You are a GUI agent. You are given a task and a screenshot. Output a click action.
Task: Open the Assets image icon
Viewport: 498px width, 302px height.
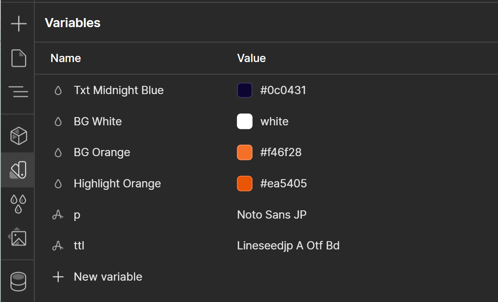click(18, 237)
